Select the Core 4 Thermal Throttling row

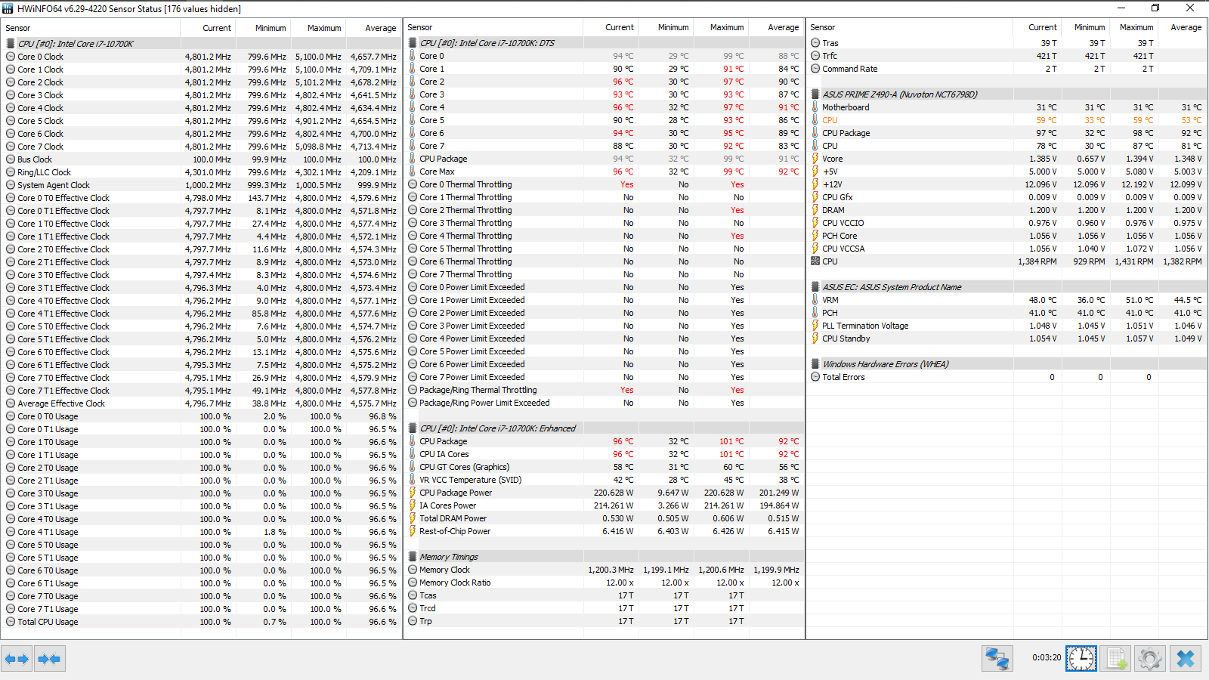[x=604, y=236]
